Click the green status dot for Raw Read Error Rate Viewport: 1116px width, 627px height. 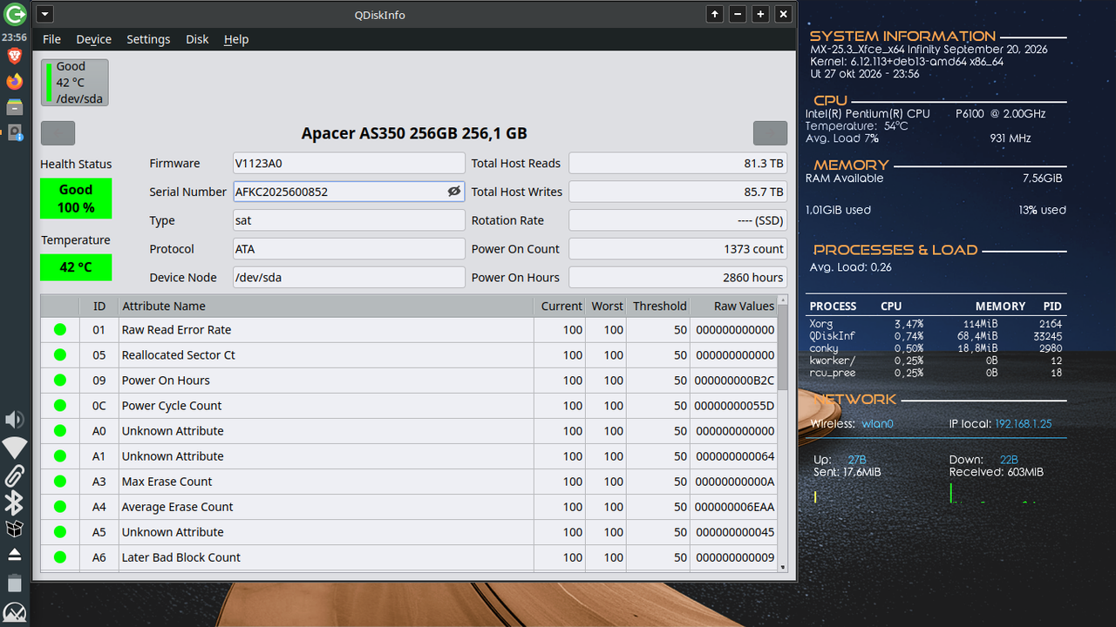60,329
